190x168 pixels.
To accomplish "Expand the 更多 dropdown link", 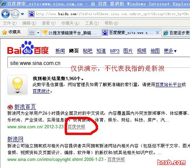I will coord(170,51).
